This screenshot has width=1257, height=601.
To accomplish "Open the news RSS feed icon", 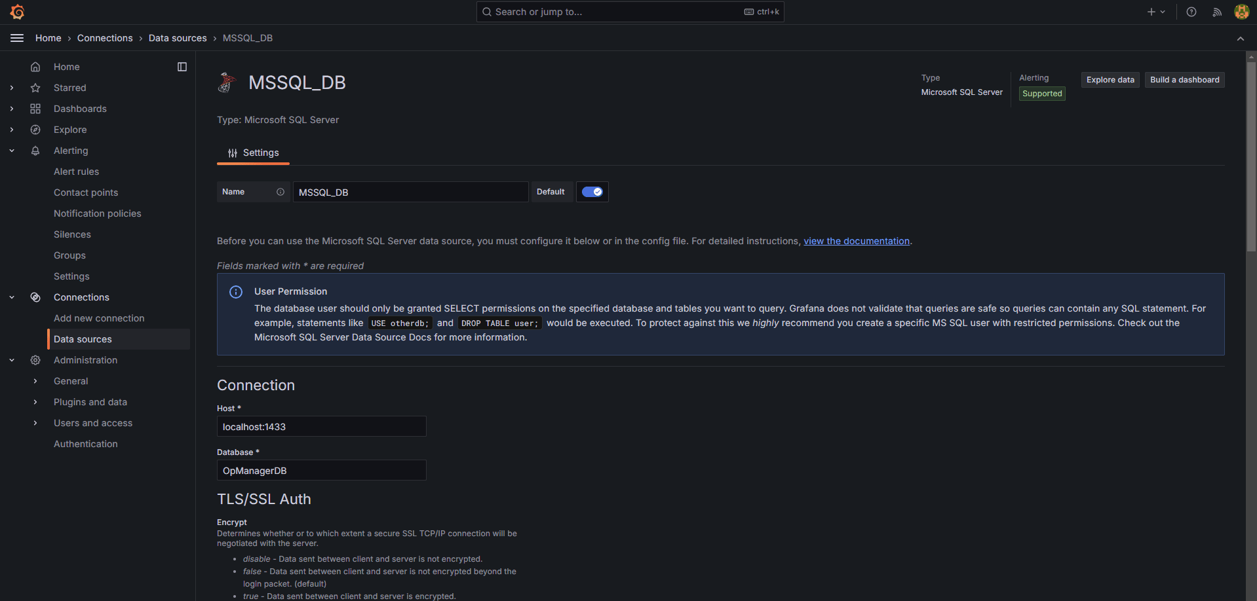I will coord(1217,12).
